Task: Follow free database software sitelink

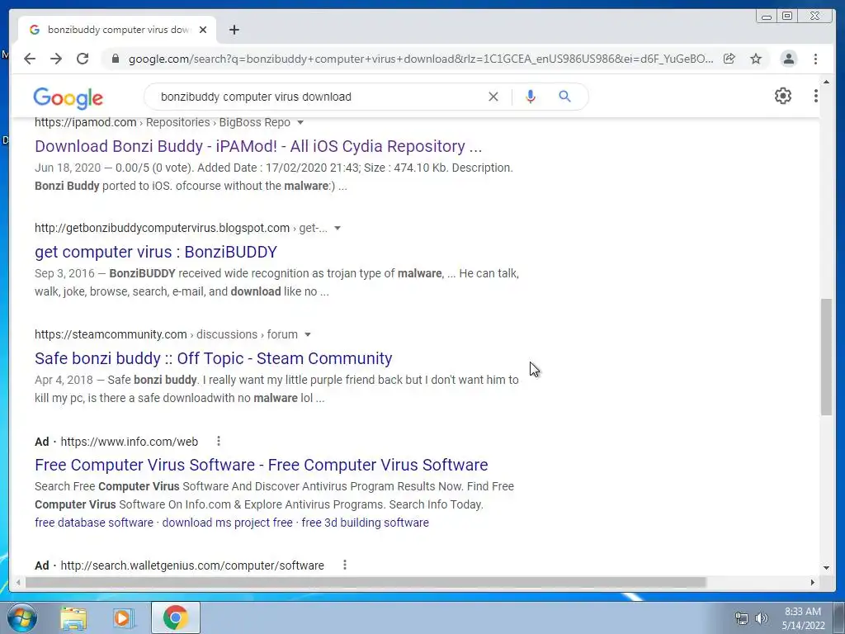Action: [x=94, y=523]
